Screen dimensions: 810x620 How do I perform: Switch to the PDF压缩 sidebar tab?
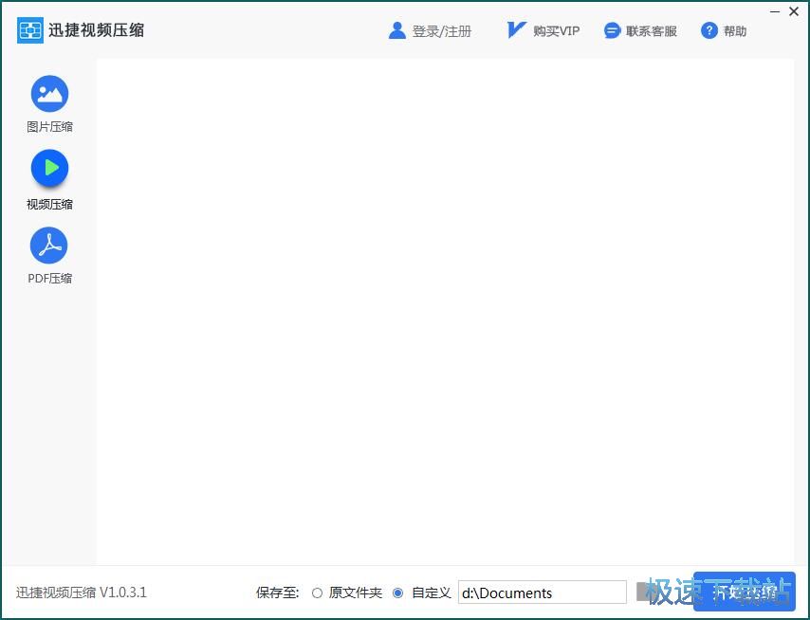click(48, 256)
